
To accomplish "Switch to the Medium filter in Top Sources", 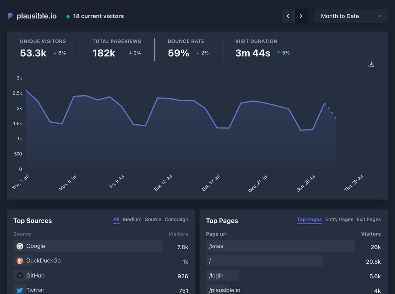I will (132, 220).
